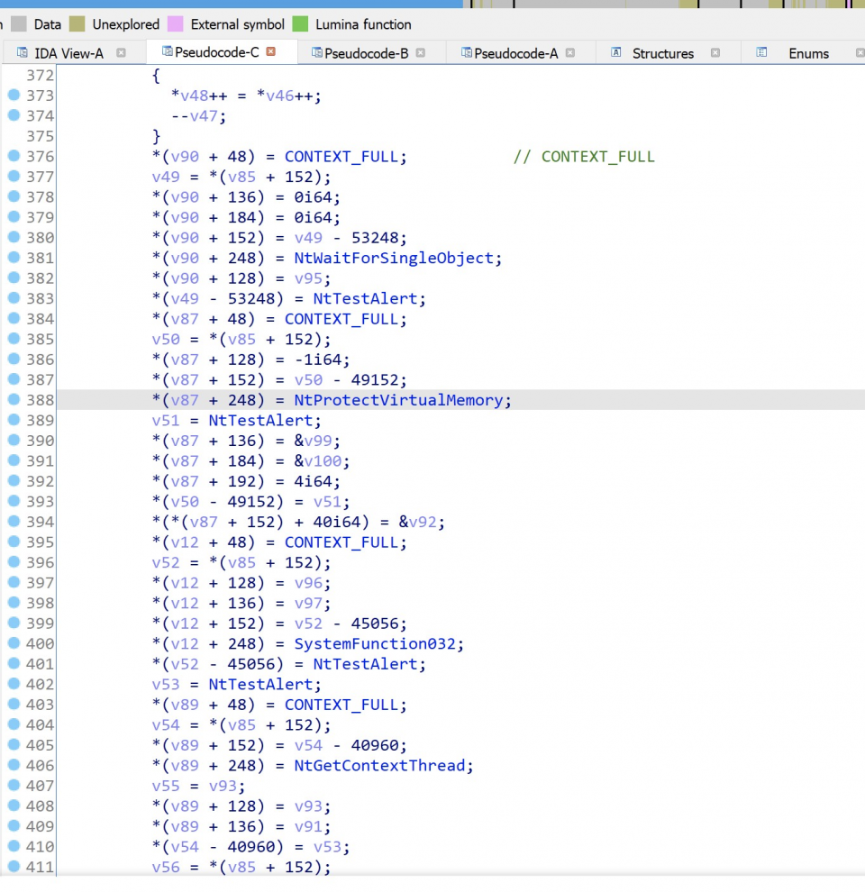This screenshot has height=892, width=865.
Task: Toggle breakpoint dot on line 381
Action: click(x=14, y=257)
